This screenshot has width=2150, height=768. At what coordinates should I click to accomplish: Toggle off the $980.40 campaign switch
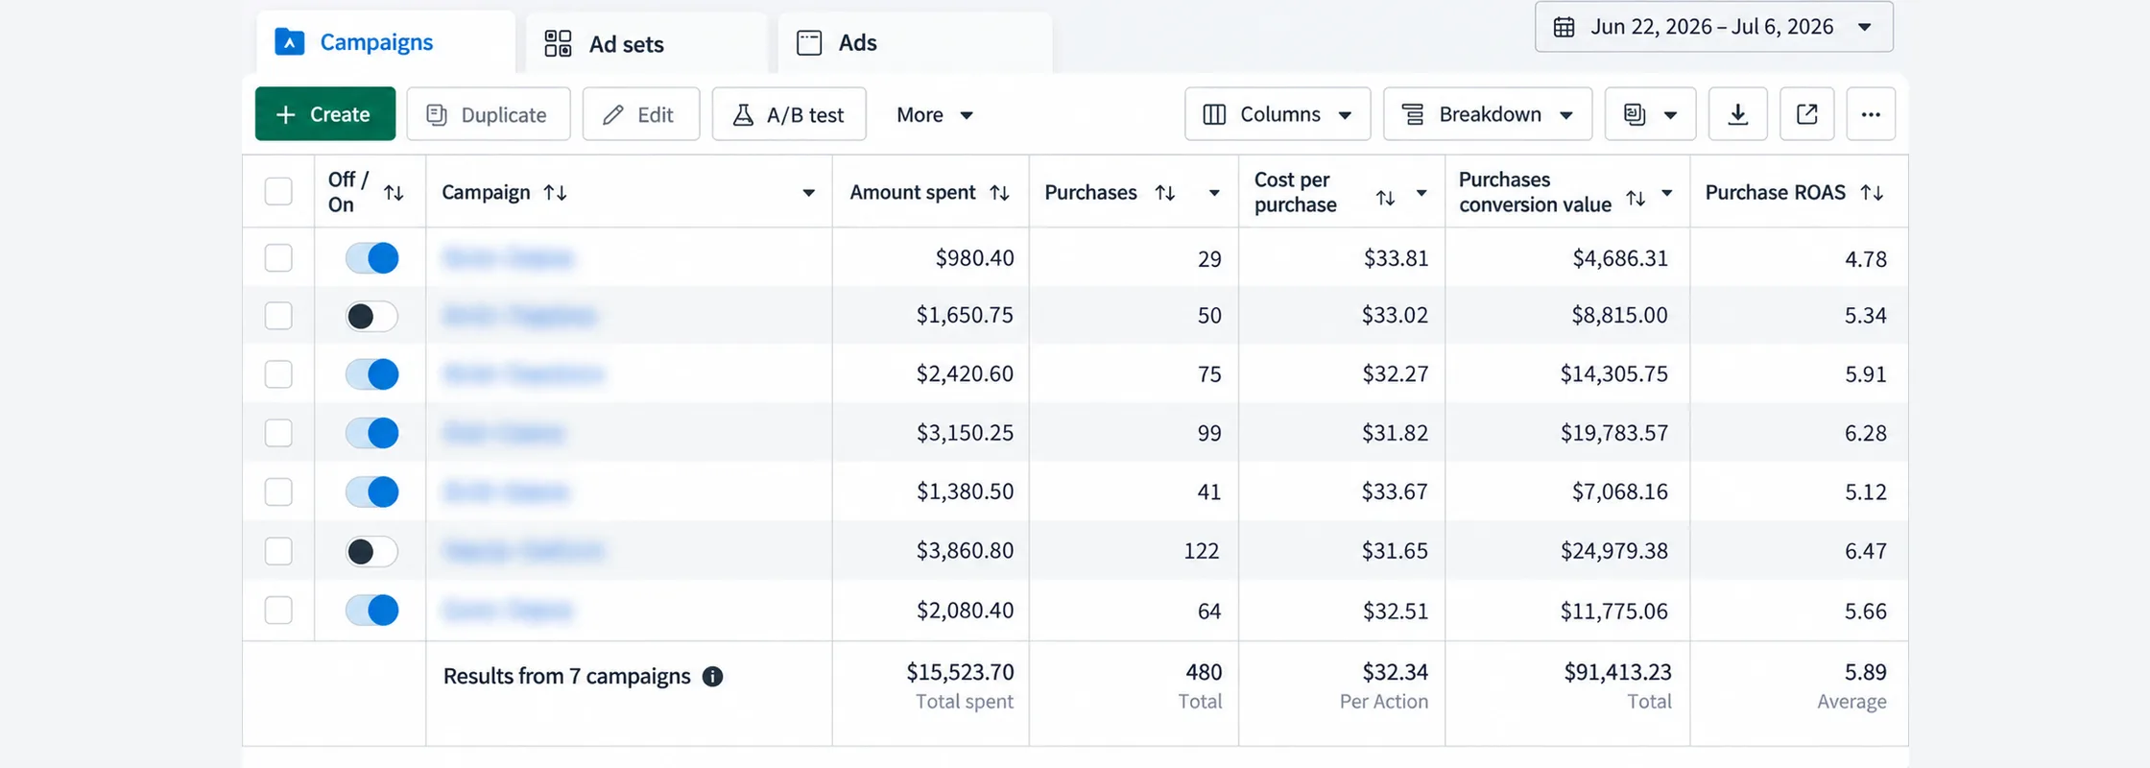coord(372,258)
